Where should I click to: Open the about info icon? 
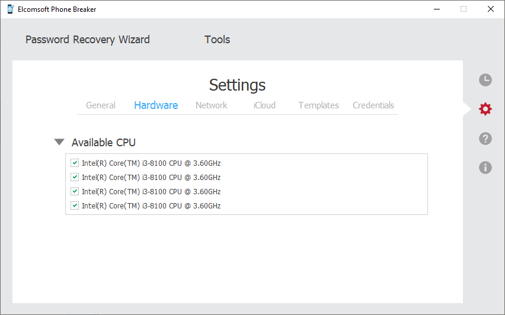[485, 168]
